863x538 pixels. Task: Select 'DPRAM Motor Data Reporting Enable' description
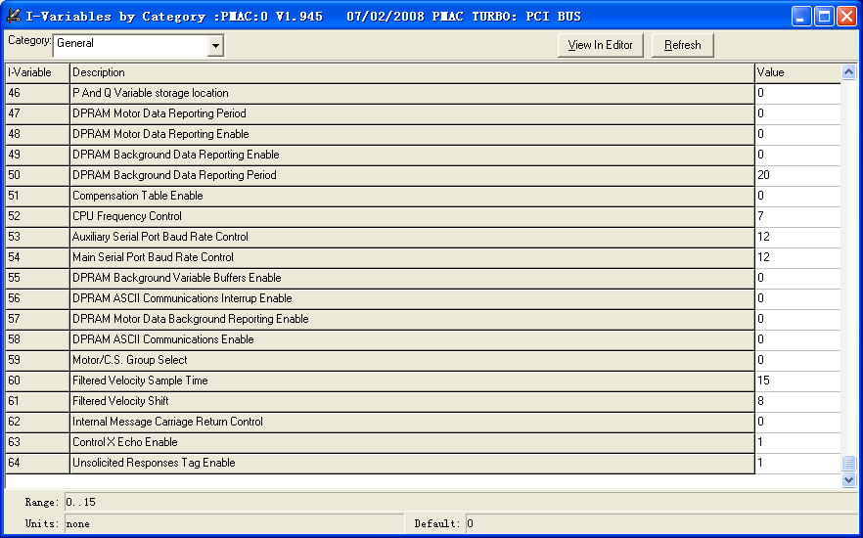pos(412,134)
